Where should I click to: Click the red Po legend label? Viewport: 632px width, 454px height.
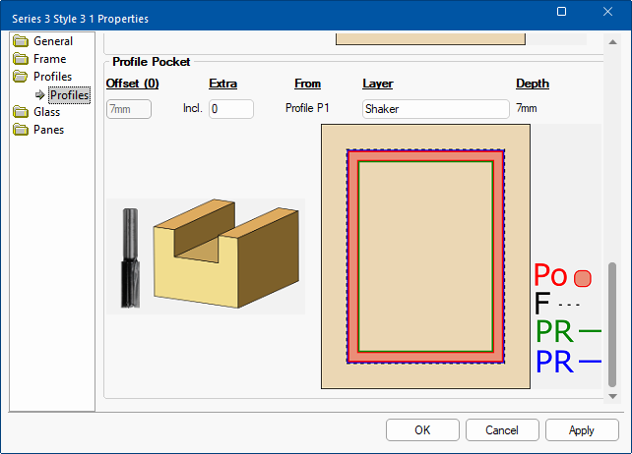point(550,275)
